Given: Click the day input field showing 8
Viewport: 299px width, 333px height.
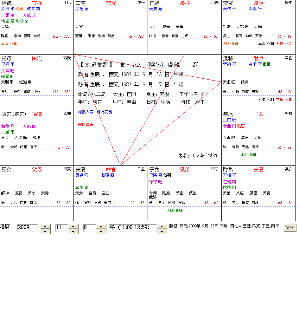Looking at the screenshot, I should point(89,227).
